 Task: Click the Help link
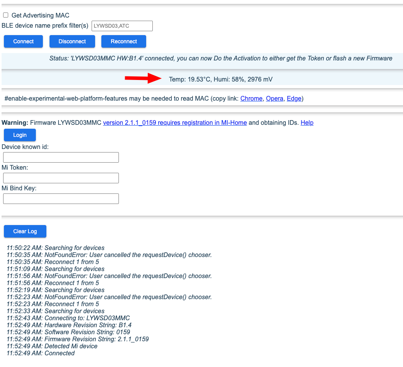[x=307, y=122]
